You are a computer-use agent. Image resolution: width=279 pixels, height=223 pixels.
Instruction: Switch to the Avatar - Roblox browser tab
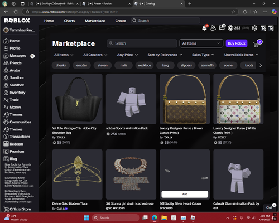click(x=107, y=4)
